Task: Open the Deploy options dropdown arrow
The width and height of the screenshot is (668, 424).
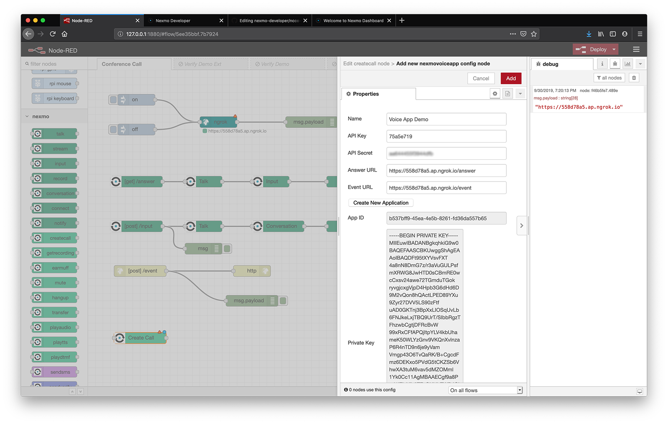Action: [614, 50]
